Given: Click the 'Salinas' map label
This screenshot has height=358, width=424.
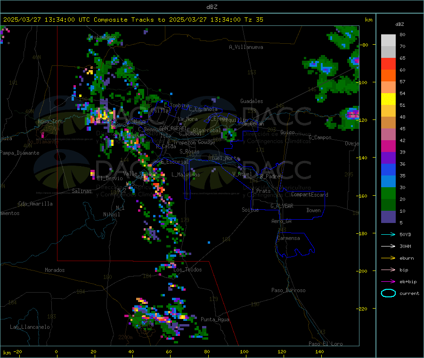Looking at the screenshot, I should coord(82,191).
